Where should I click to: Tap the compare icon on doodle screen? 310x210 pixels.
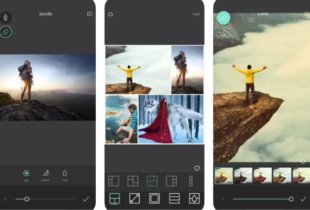tap(90, 14)
